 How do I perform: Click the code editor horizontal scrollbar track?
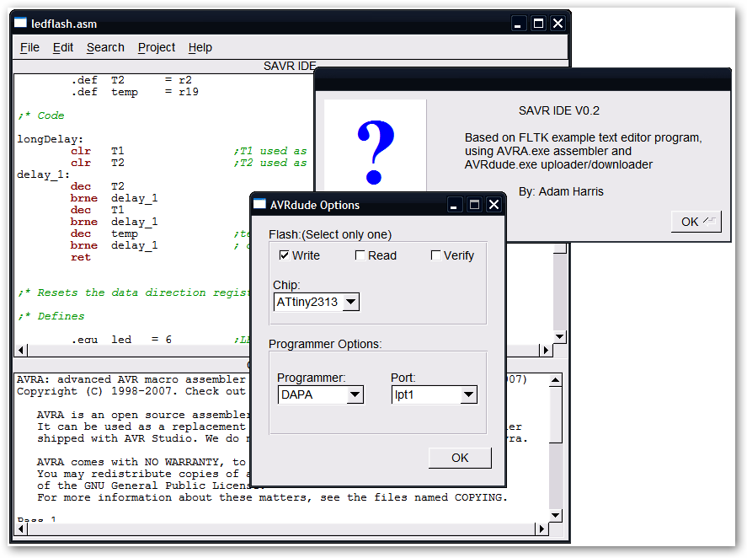tap(138, 351)
